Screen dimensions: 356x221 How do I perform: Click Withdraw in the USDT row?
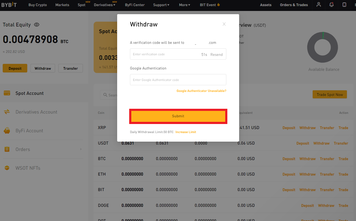point(321,143)
